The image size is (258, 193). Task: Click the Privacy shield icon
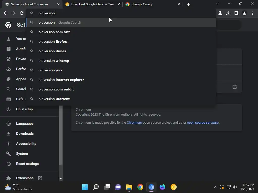pos(8,59)
